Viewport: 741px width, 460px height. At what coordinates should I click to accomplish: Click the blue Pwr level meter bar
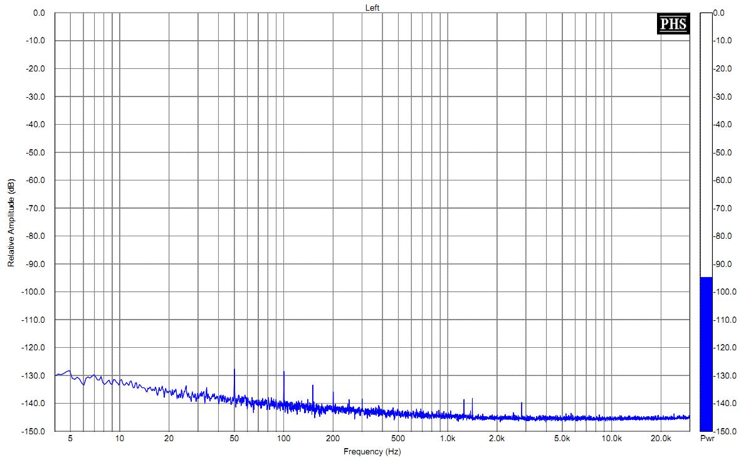coord(706,354)
